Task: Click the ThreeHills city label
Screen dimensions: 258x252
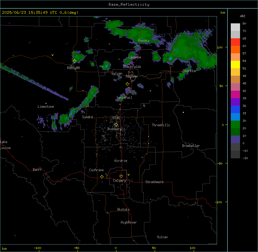Action: pos(161,125)
